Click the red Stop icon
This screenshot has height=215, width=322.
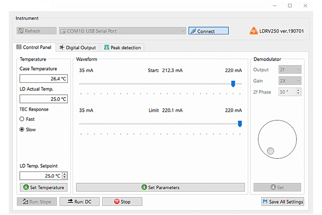[x=117, y=202]
